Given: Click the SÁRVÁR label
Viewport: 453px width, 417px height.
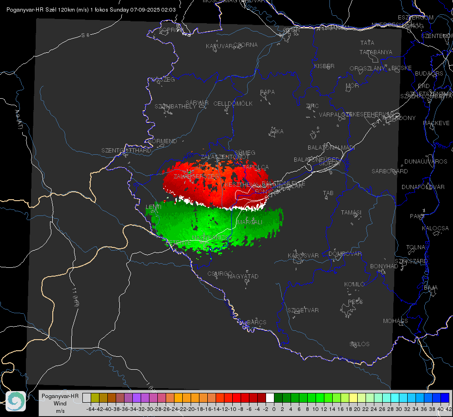Looking at the screenshot, I should click(x=197, y=103).
